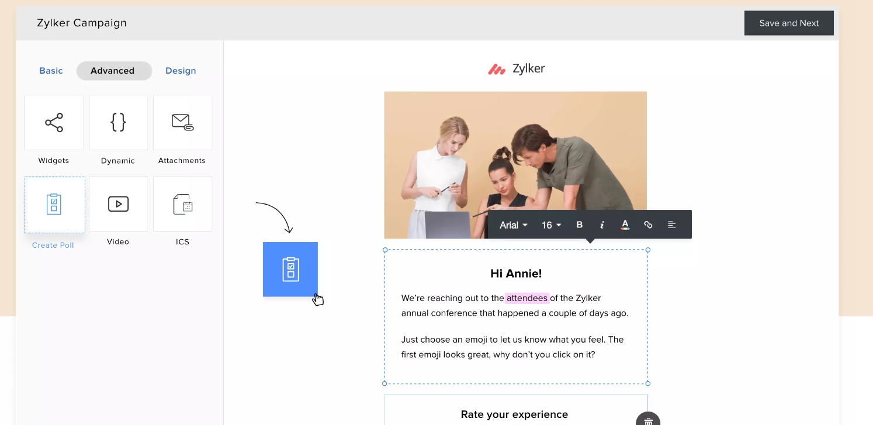Image resolution: width=873 pixels, height=425 pixels.
Task: Click the Save and Next button
Action: click(789, 23)
